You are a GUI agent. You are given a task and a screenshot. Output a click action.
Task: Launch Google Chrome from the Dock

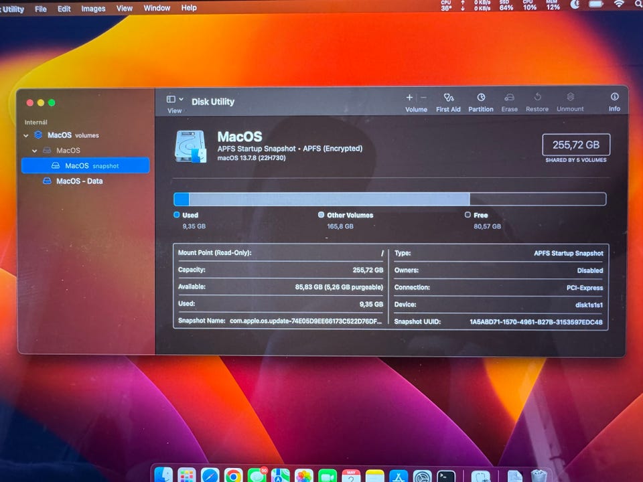[233, 475]
